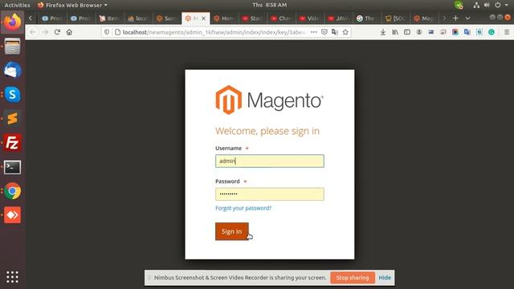Focus the Password input field
514x289 pixels.
[270, 194]
